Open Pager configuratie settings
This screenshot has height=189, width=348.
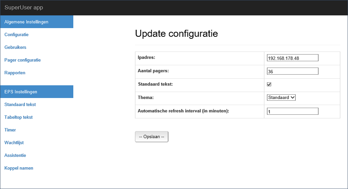[x=22, y=60]
